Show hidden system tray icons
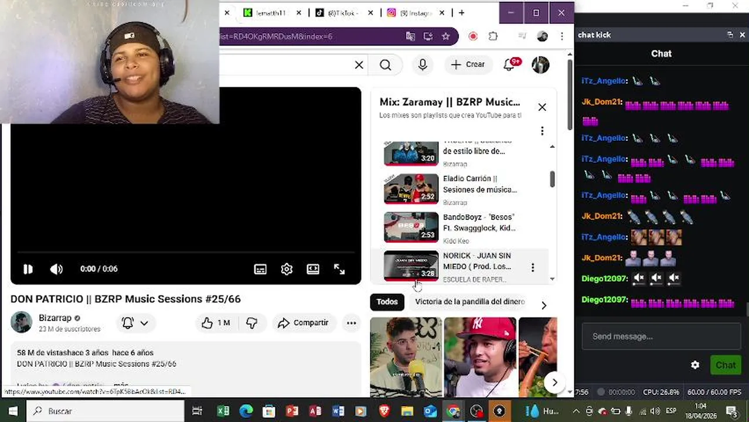 [x=576, y=411]
